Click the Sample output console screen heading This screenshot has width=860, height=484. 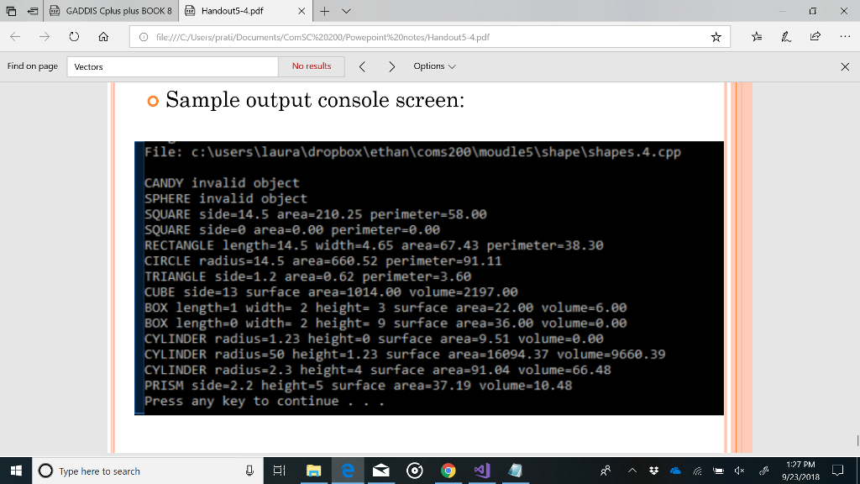pos(315,100)
